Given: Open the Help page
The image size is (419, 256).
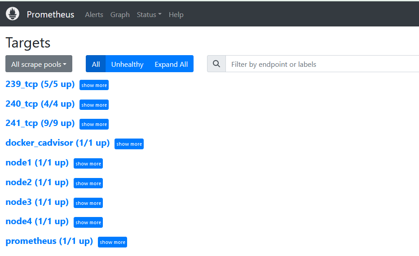Looking at the screenshot, I should point(176,15).
